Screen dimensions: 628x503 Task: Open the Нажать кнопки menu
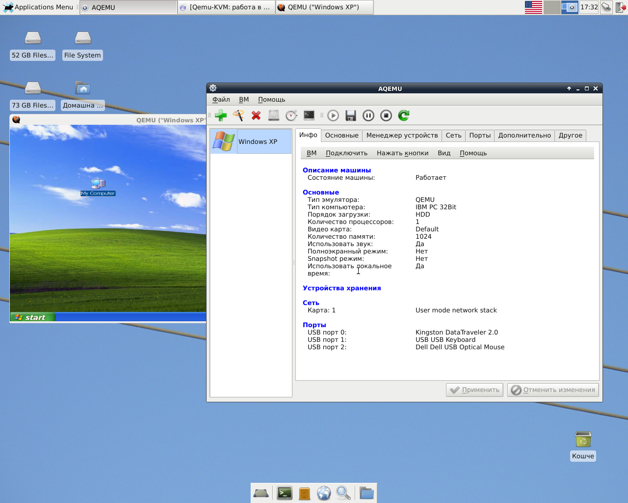(x=402, y=153)
